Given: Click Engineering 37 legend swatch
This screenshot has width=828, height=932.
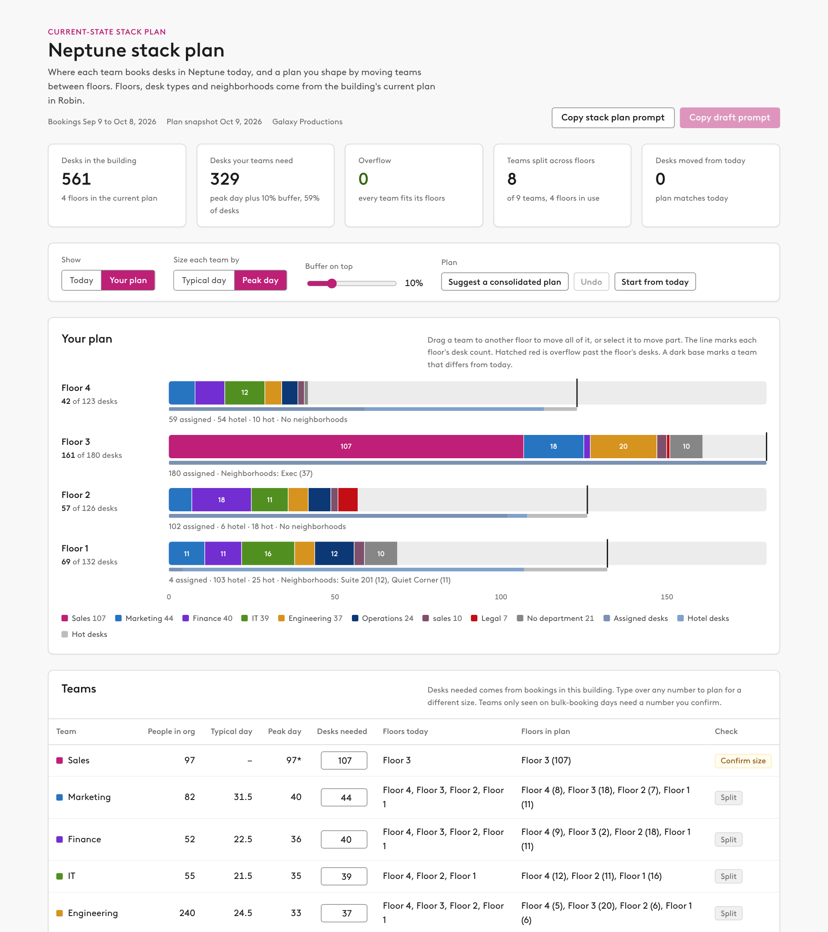Looking at the screenshot, I should 281,618.
